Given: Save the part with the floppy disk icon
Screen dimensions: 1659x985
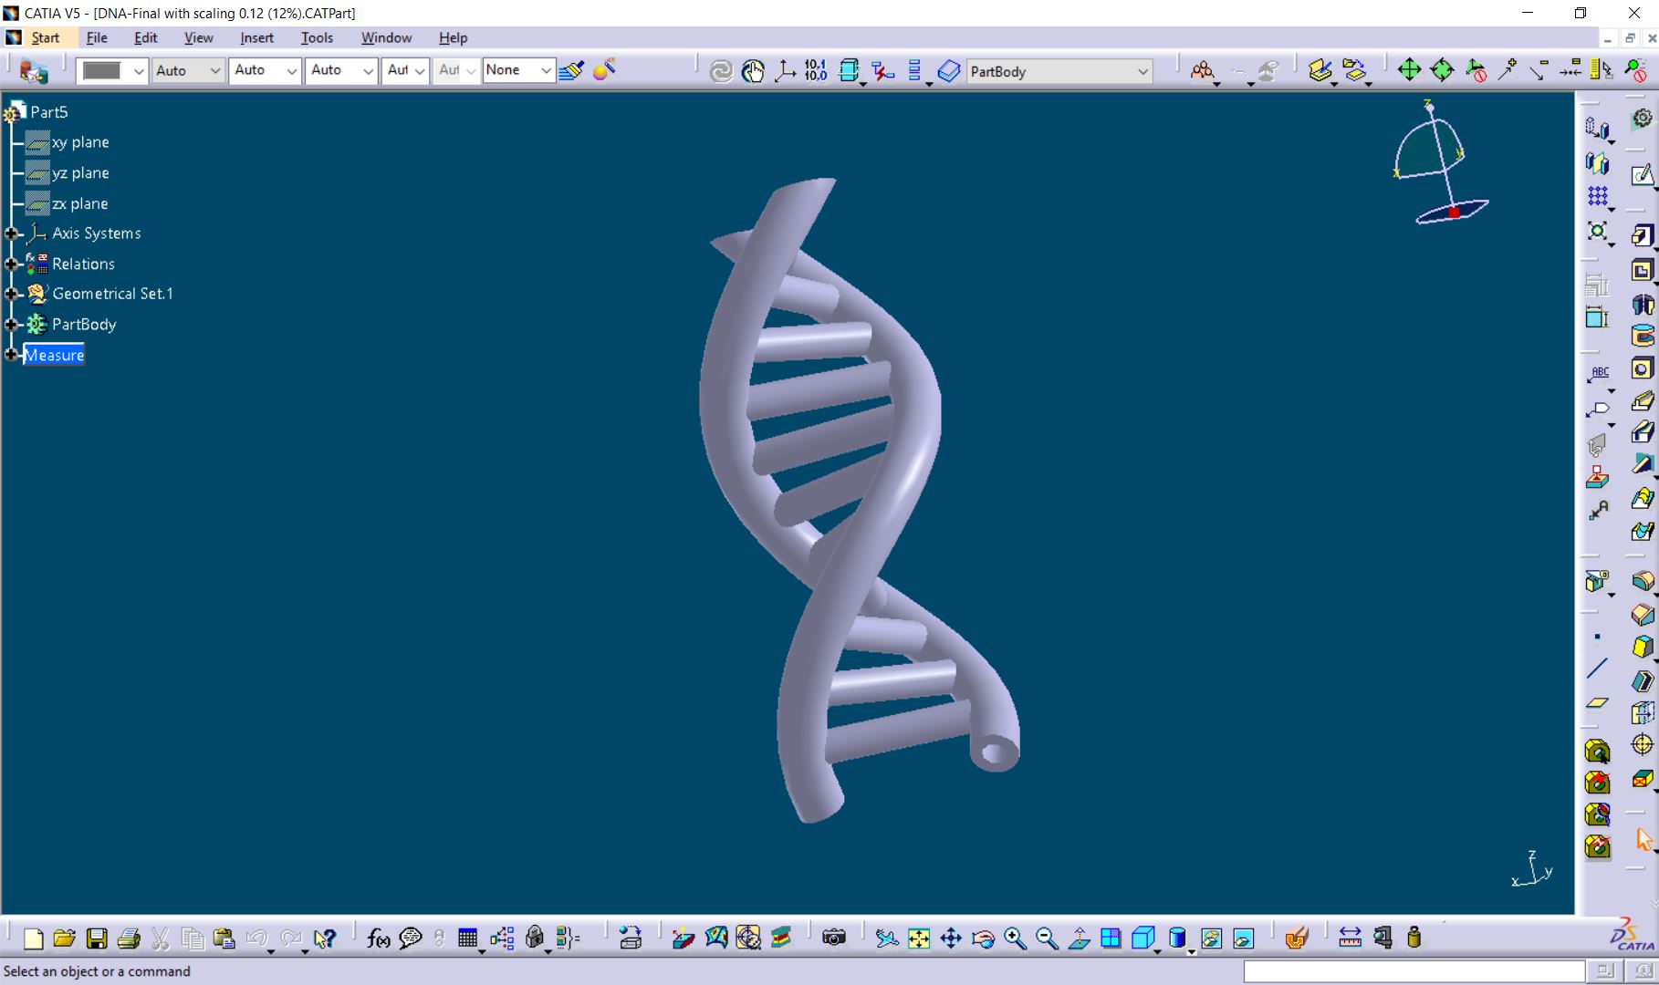Looking at the screenshot, I should [97, 938].
